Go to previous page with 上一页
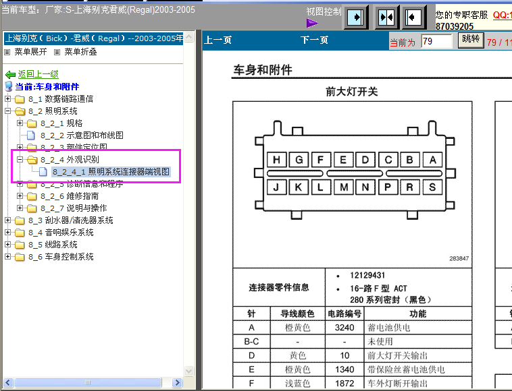The height and width of the screenshot is (391, 512). 217,40
